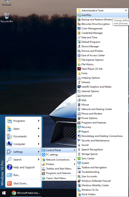Click the BitLocker Drive Encryption icon
The image size is (129, 197).
(x=79, y=24)
